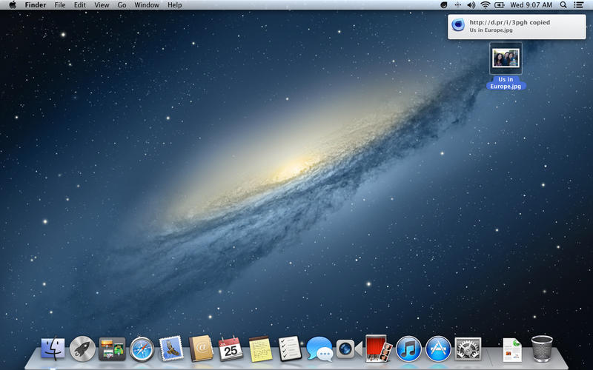The height and width of the screenshot is (370, 593).
Task: Open the Wi-Fi status menu
Action: [486, 5]
